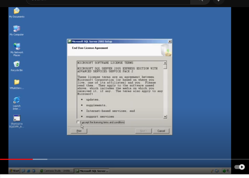The width and height of the screenshot is (249, 178).
Task: Click the monitor icon in the system tray
Action: click(x=217, y=171)
